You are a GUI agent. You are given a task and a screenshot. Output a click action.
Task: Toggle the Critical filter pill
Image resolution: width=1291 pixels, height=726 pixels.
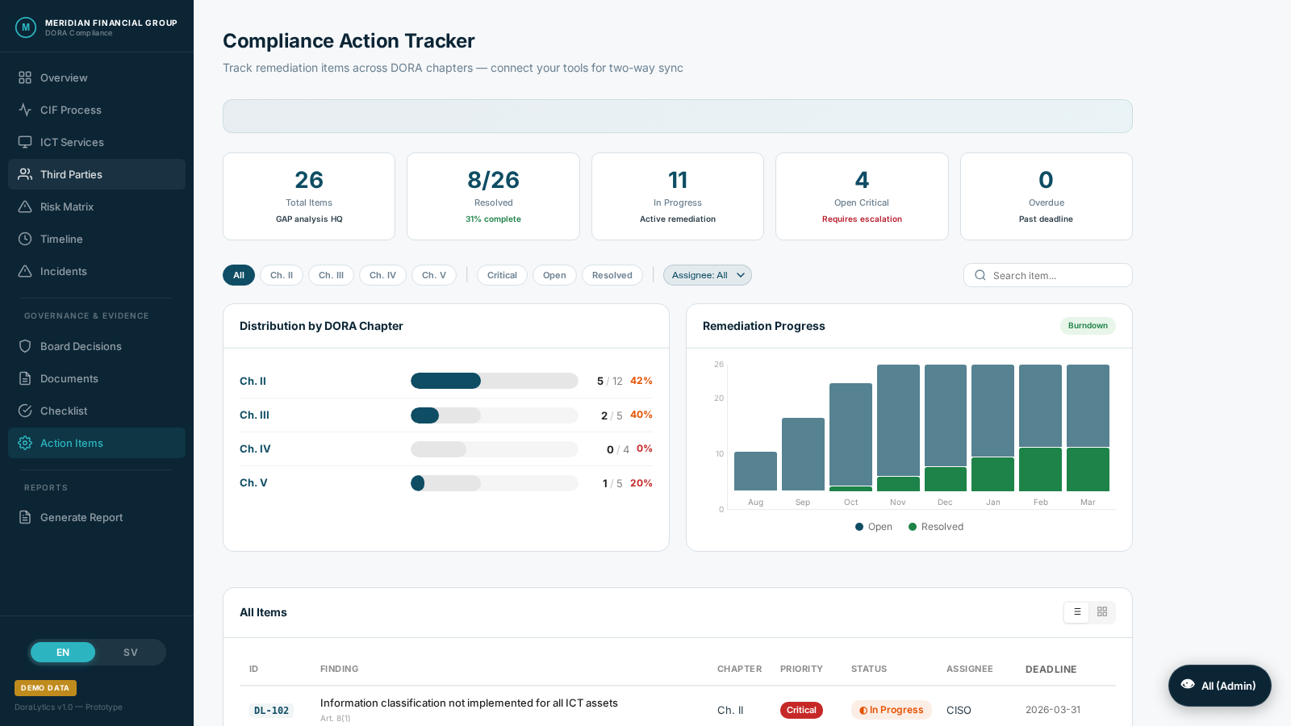(x=502, y=275)
